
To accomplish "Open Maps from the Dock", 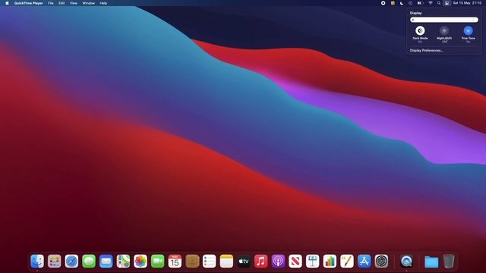I will (123, 261).
